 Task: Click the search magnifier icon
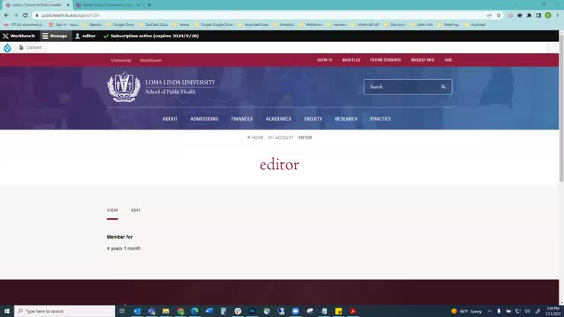[x=444, y=87]
